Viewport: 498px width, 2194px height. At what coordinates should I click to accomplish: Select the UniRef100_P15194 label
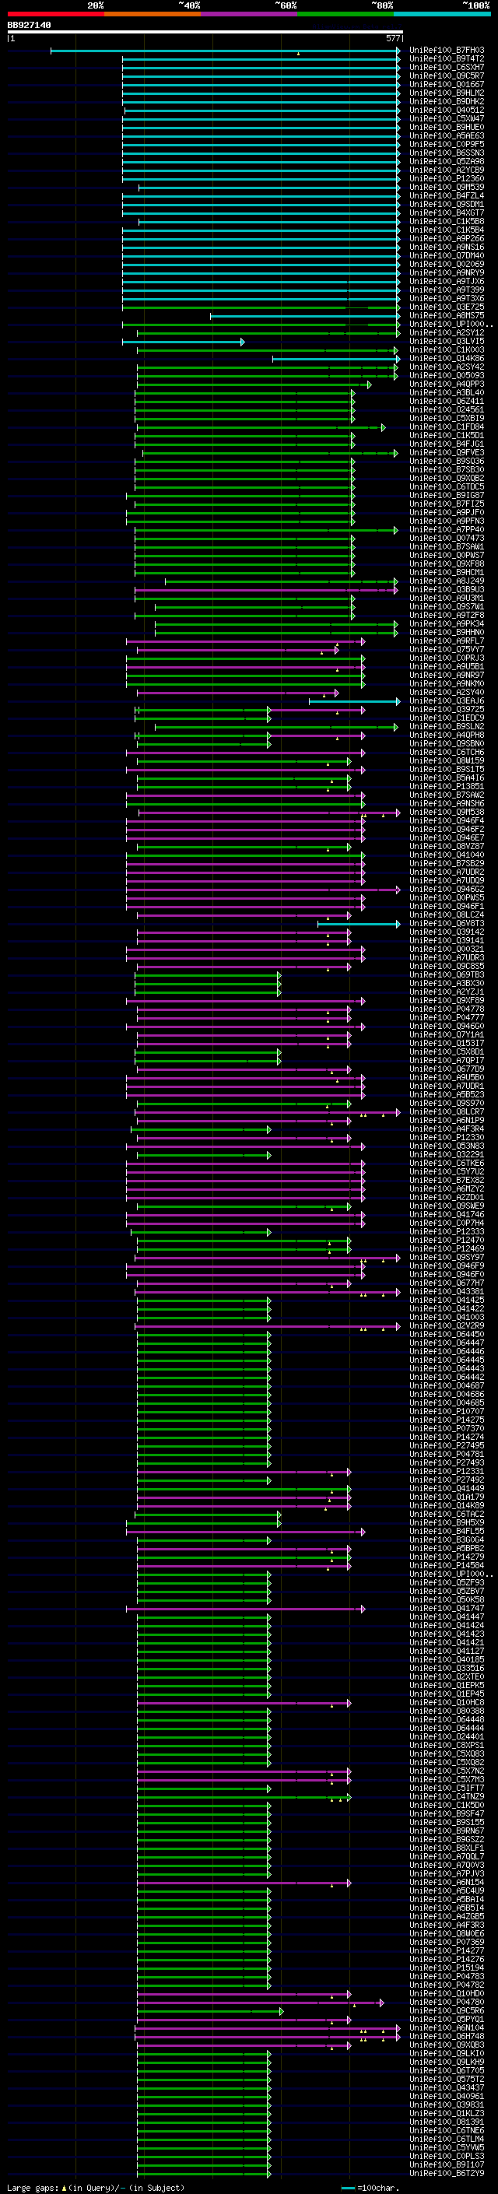(446, 1968)
